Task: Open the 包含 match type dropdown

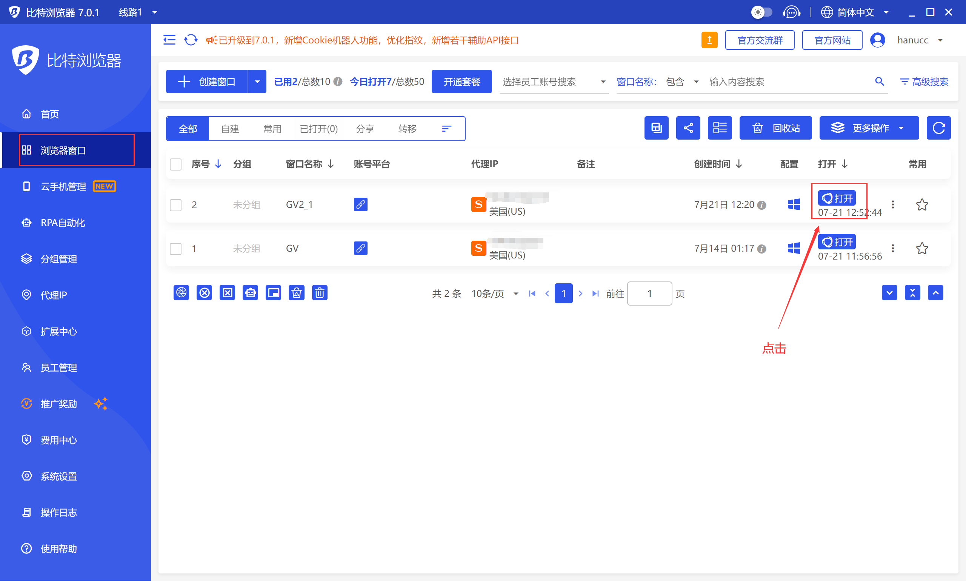Action: click(682, 81)
